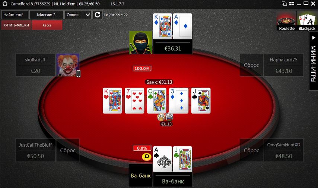Image resolution: width=318 pixels, height=188 pixels.
Task: Mark table as favorite with star icon
Action: pyautogui.click(x=5, y=4)
